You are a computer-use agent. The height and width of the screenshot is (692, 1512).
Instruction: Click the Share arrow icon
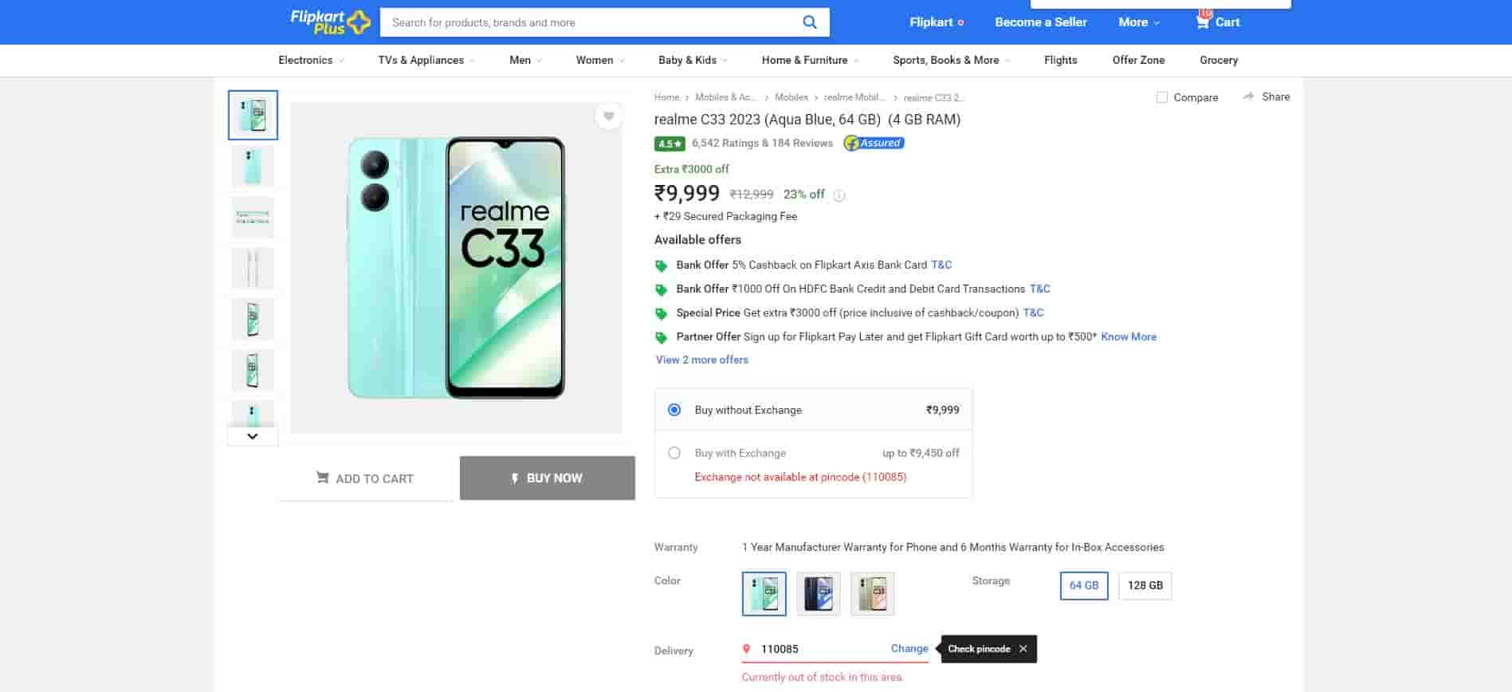coord(1248,96)
